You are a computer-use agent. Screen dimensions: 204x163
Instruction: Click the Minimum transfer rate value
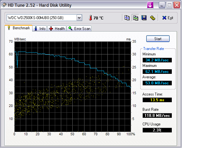(x=157, y=60)
